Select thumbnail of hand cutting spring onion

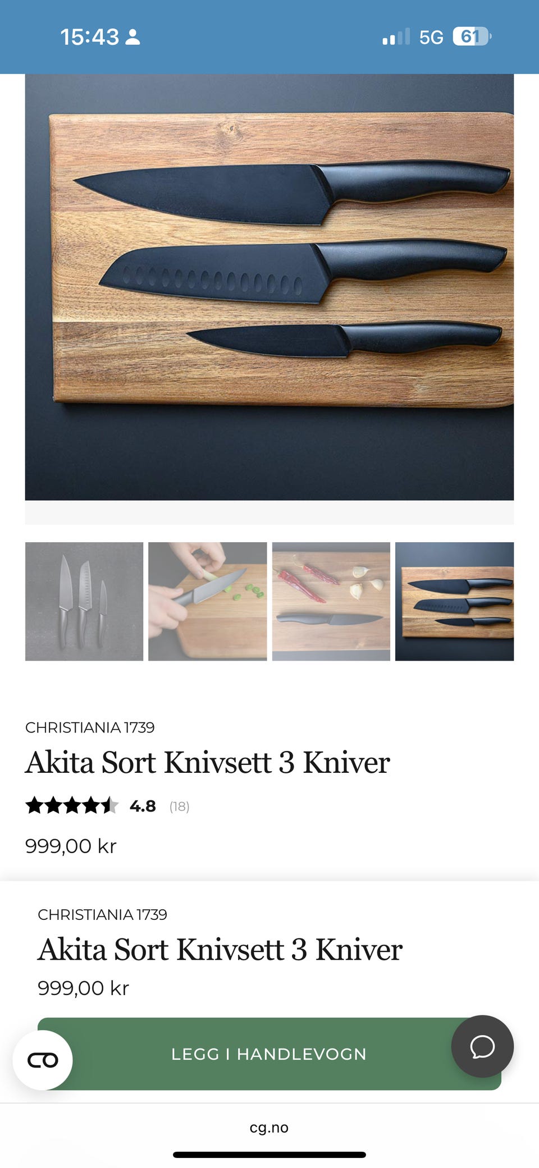(x=208, y=601)
